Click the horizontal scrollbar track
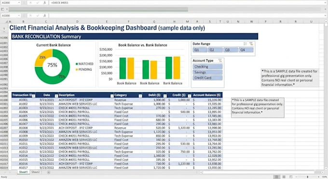The height and width of the screenshot is (179, 328). coord(261,172)
